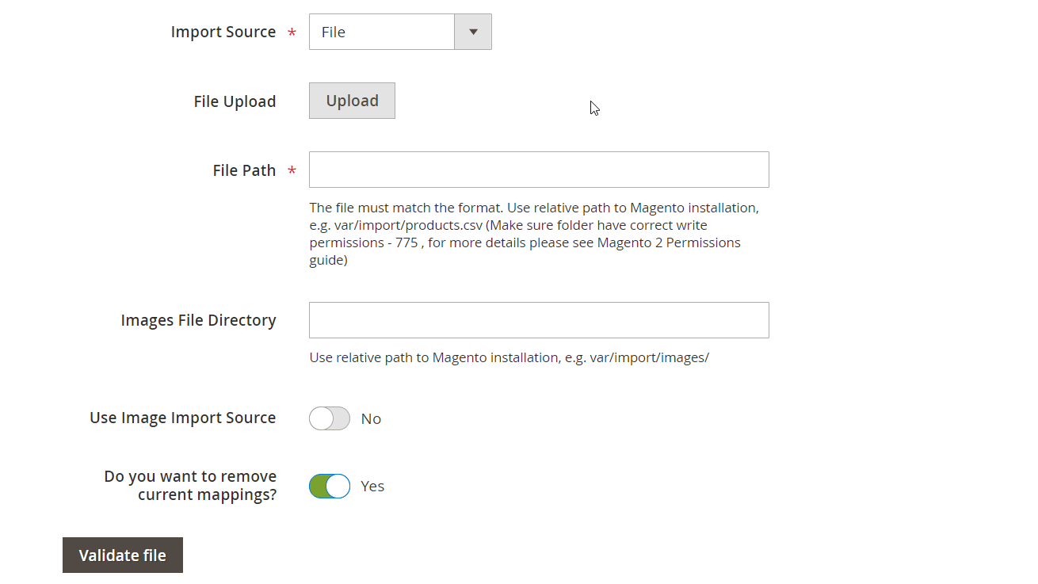Click the required asterisk beside File Path

tap(292, 172)
